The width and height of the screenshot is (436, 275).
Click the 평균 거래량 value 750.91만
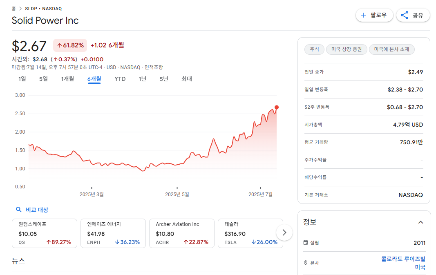(411, 142)
